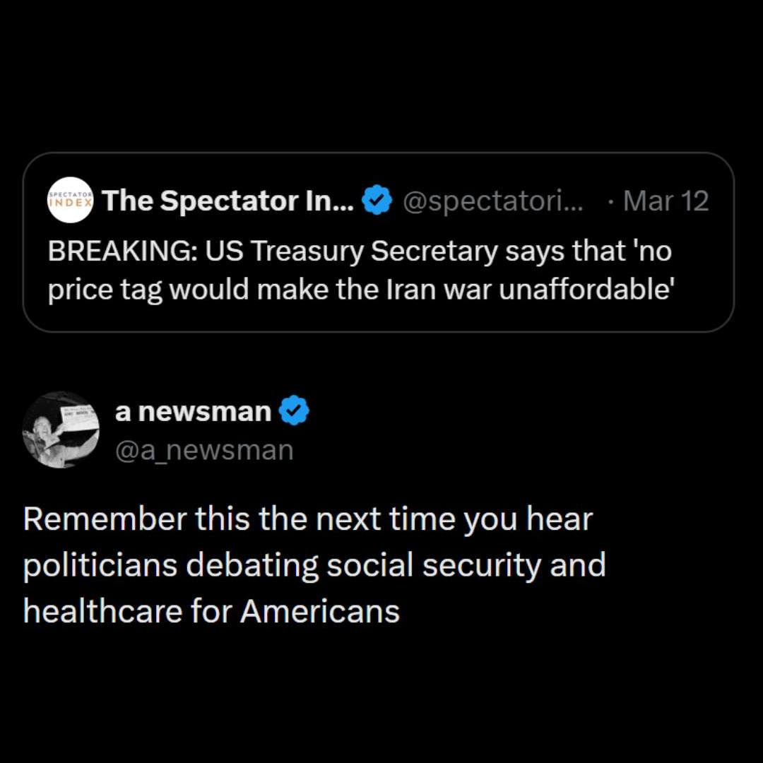The height and width of the screenshot is (763, 763).
Task: Click the Spectator Index logo avatar
Action: coord(71,201)
